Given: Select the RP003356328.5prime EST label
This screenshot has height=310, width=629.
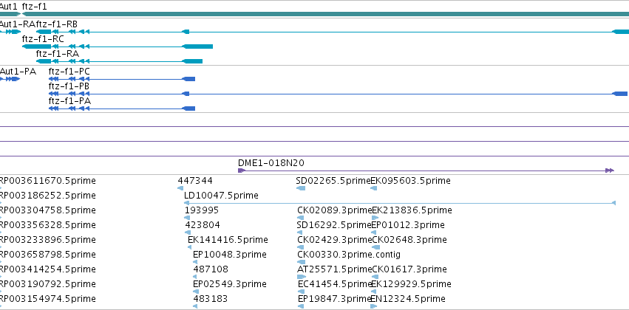Looking at the screenshot, I should pos(48,224).
